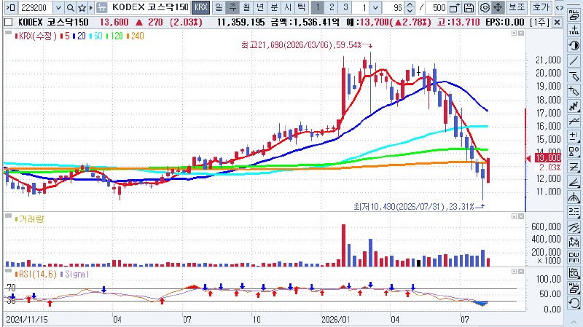Select the plus pencil annotation tool
583x327 pixels.
pyautogui.click(x=574, y=90)
